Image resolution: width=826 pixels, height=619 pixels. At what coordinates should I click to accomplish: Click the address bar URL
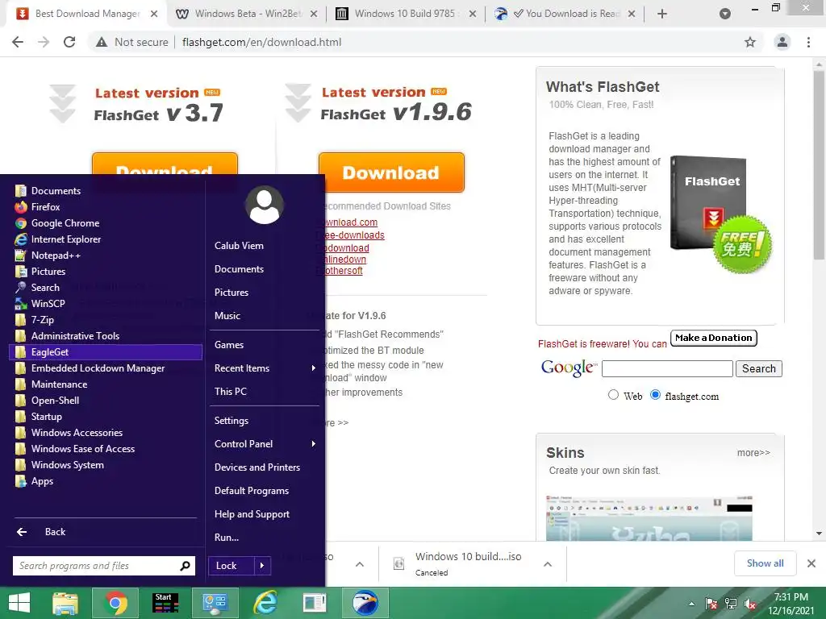click(x=262, y=42)
